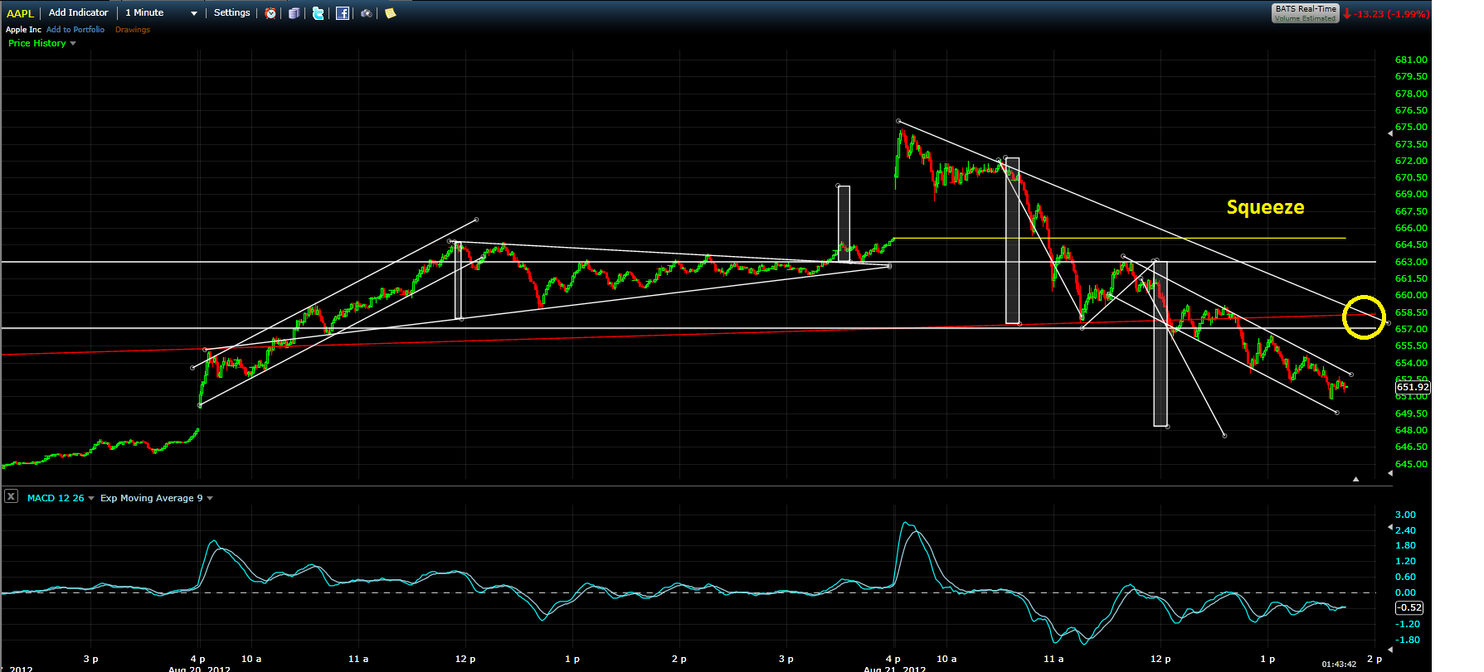Click the MACD axis arrow near 2.40
Image resolution: width=1484 pixels, height=672 pixels.
[x=1390, y=528]
